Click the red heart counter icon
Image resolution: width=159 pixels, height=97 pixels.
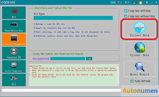[119, 2]
